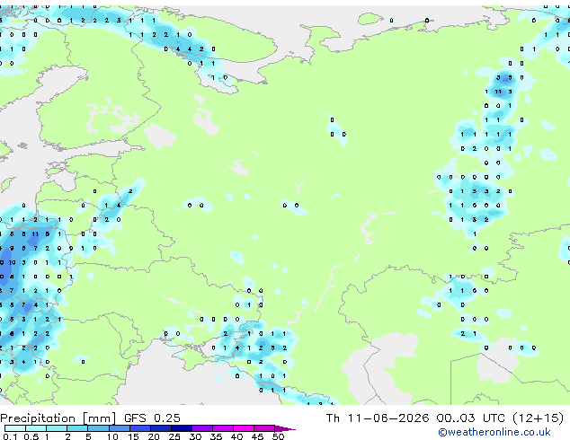
Task: Click the '50' legend scale label
Action: pyautogui.click(x=279, y=436)
